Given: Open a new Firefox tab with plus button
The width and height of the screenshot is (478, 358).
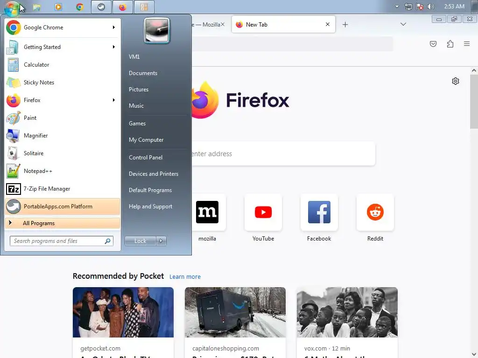Looking at the screenshot, I should [345, 25].
